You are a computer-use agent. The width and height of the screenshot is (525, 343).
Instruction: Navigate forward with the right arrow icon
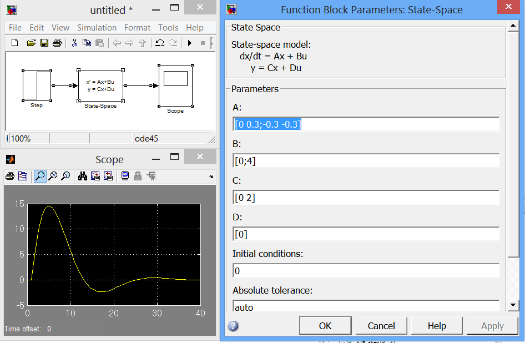pyautogui.click(x=129, y=43)
